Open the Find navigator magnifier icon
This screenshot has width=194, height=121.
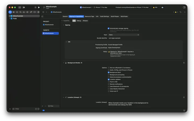pyautogui.click(x=20, y=12)
